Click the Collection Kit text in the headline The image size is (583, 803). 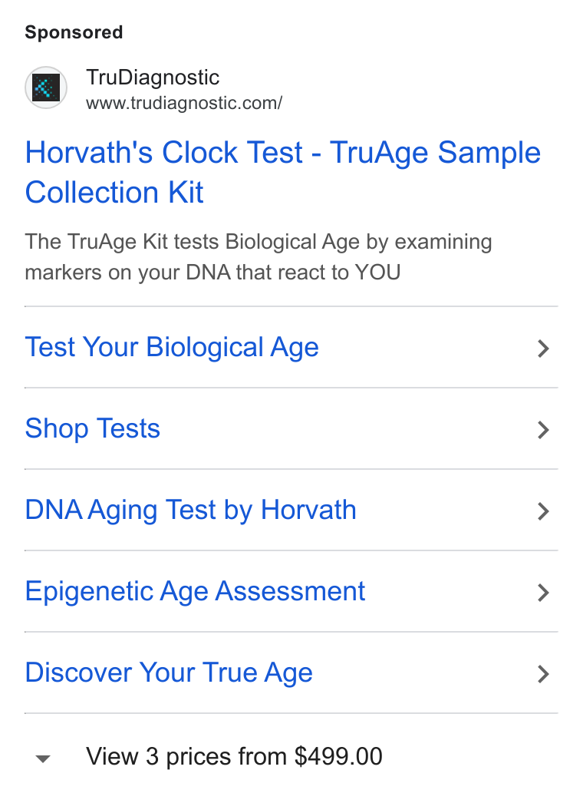[x=114, y=193]
